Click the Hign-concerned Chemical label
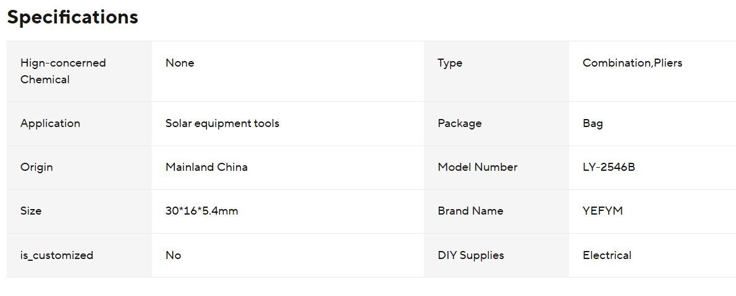This screenshot has height=296, width=736. tap(62, 71)
